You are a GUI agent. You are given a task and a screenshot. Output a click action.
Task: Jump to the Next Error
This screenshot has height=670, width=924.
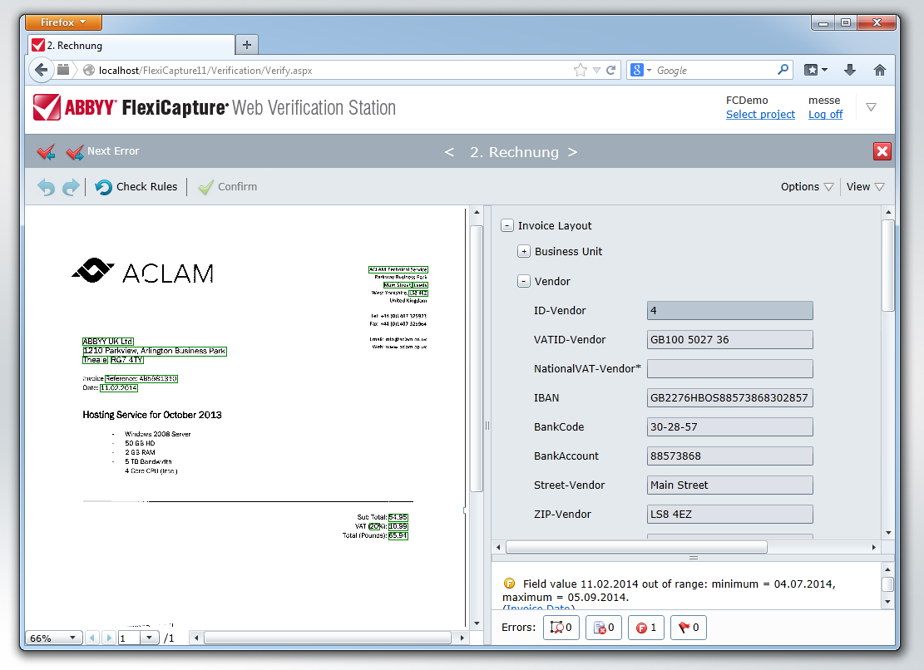[102, 151]
